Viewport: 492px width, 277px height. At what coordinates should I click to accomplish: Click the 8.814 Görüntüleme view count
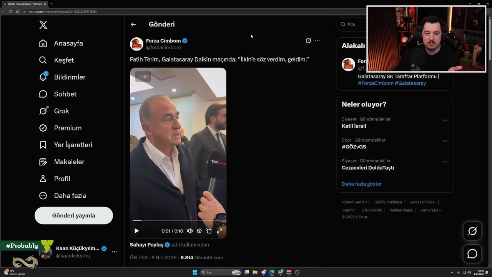(201, 258)
